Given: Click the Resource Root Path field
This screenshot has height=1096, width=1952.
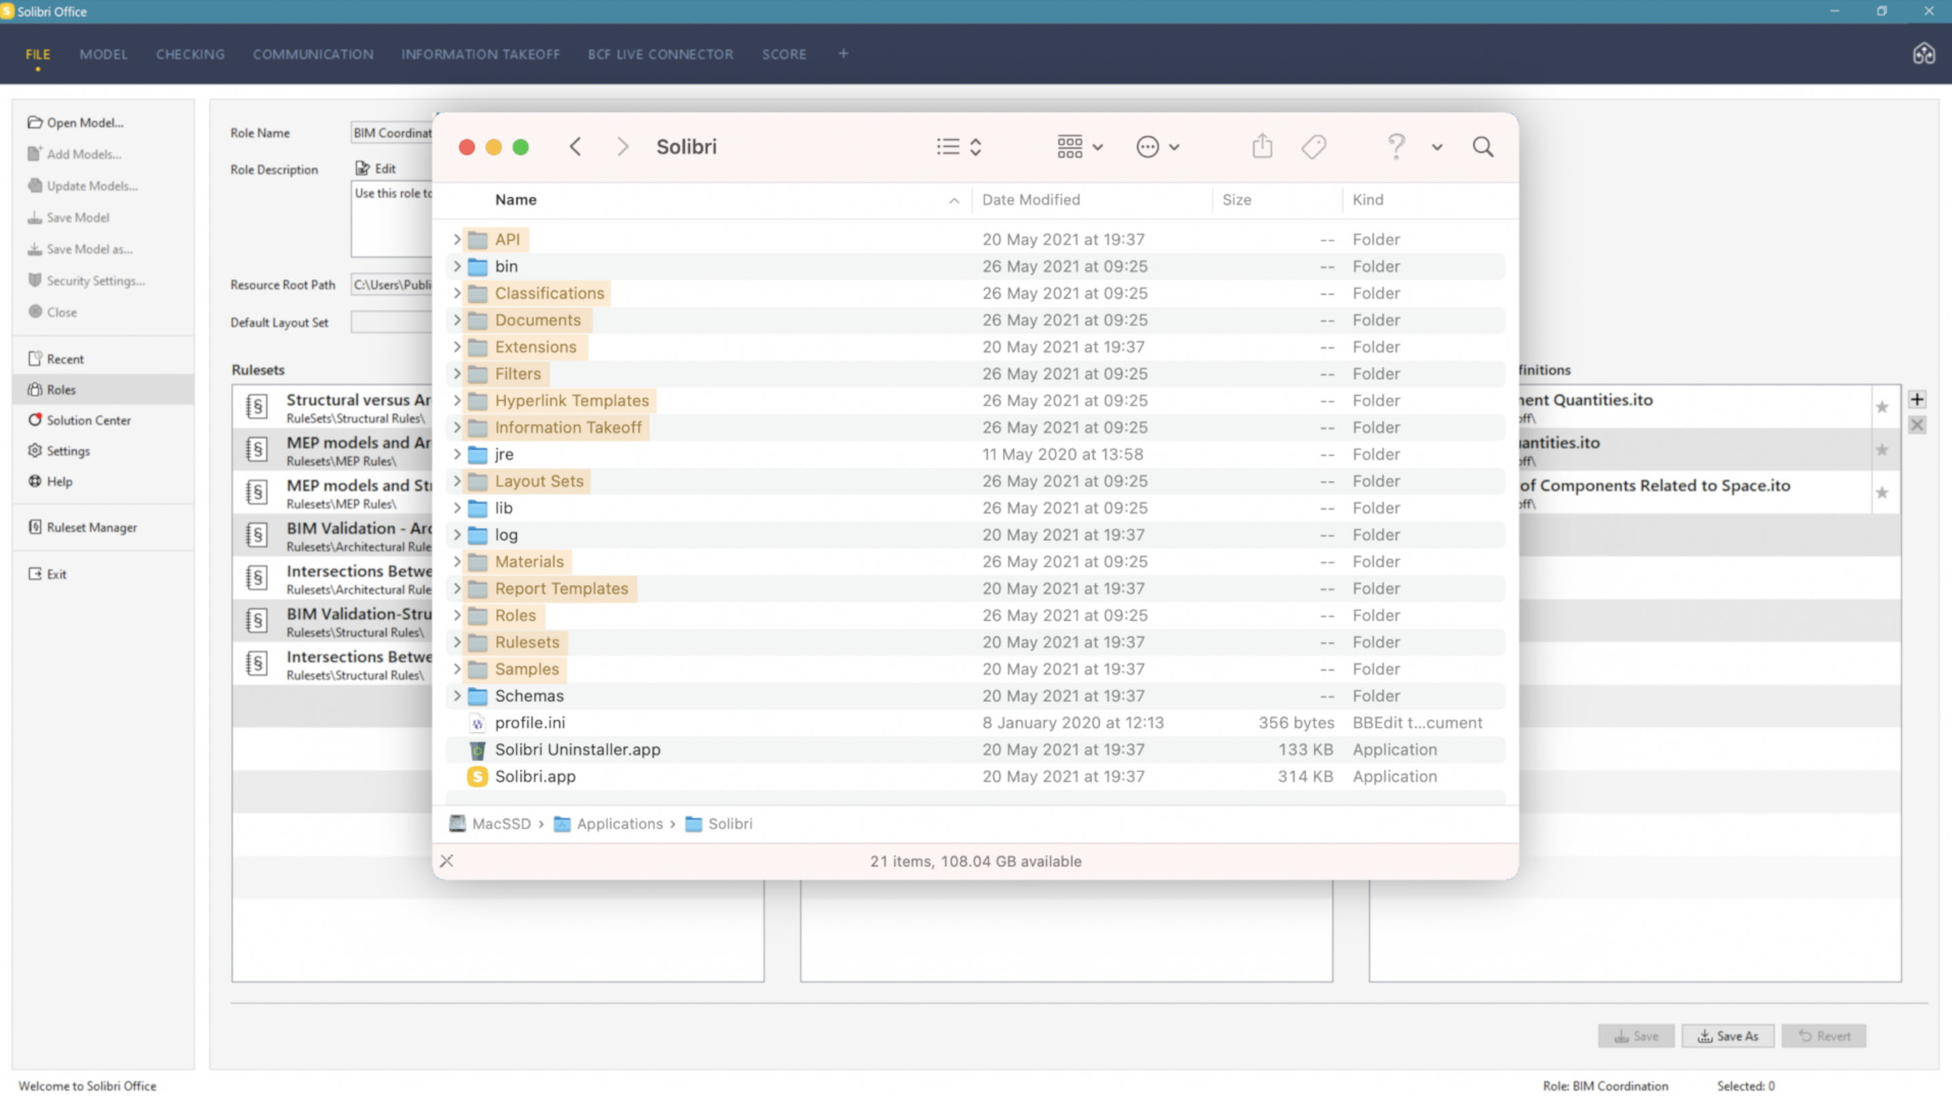Looking at the screenshot, I should [x=392, y=284].
